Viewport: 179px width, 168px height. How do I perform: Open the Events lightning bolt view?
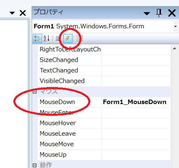click(x=68, y=38)
